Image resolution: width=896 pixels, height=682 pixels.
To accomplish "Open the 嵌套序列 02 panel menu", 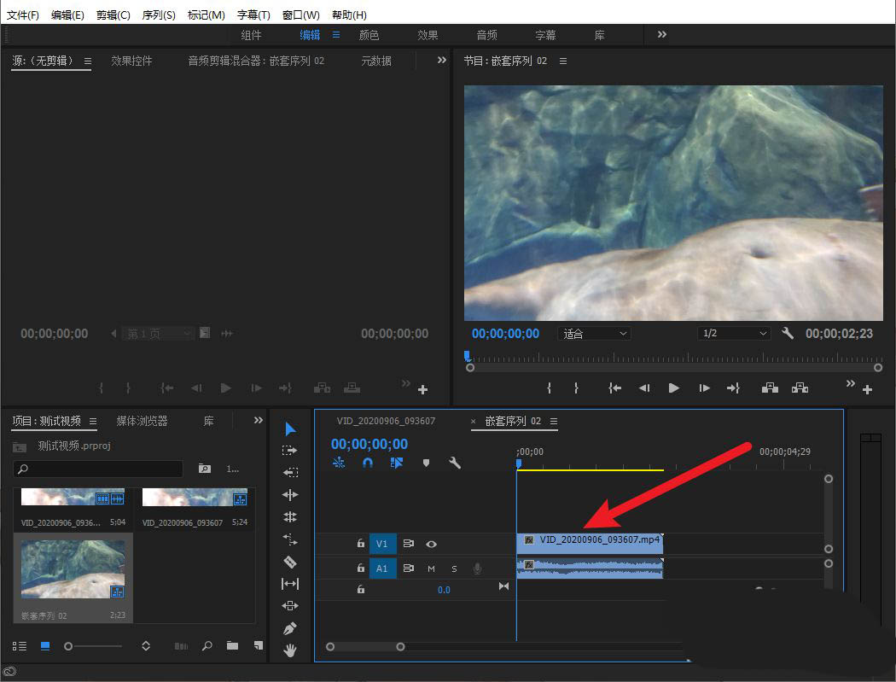I will pos(554,421).
